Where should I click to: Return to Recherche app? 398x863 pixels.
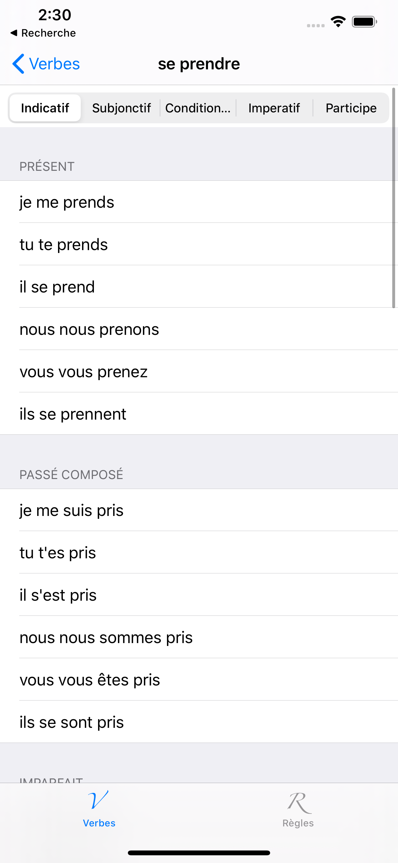[x=48, y=33]
